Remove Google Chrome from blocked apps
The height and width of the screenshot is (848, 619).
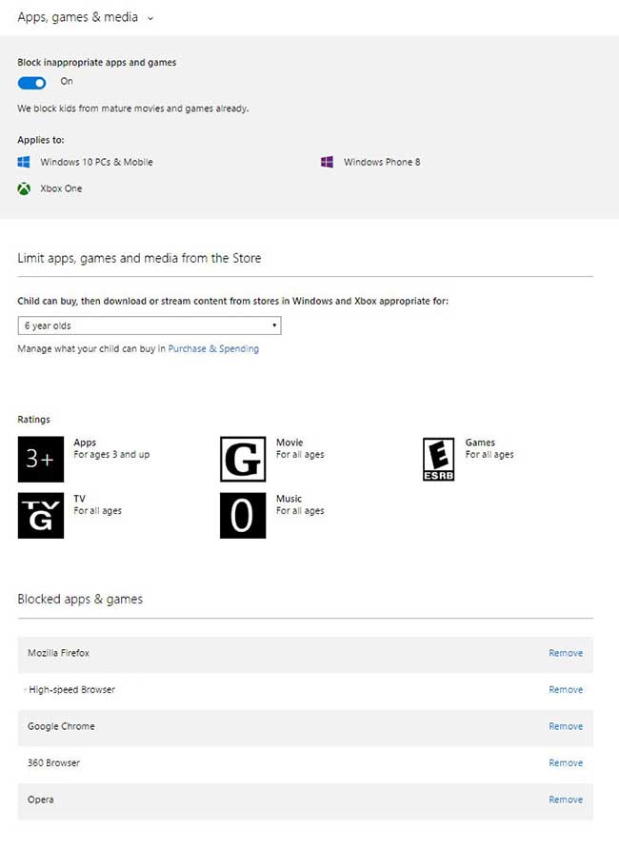pyautogui.click(x=566, y=726)
